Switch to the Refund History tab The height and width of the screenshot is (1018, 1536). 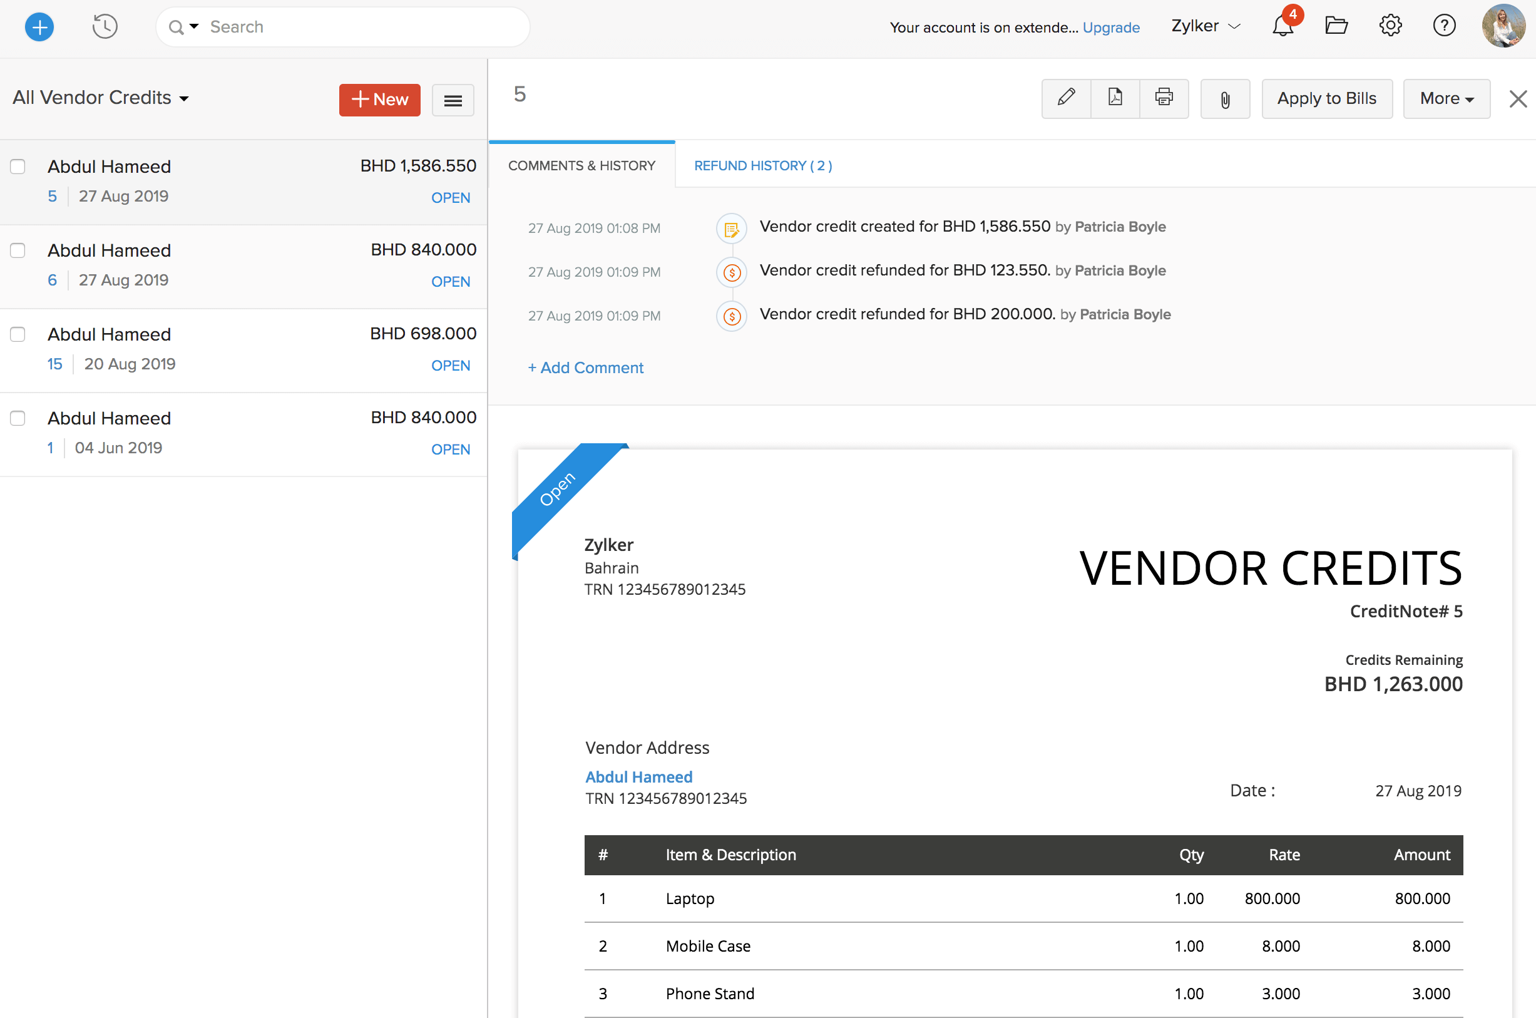(762, 165)
